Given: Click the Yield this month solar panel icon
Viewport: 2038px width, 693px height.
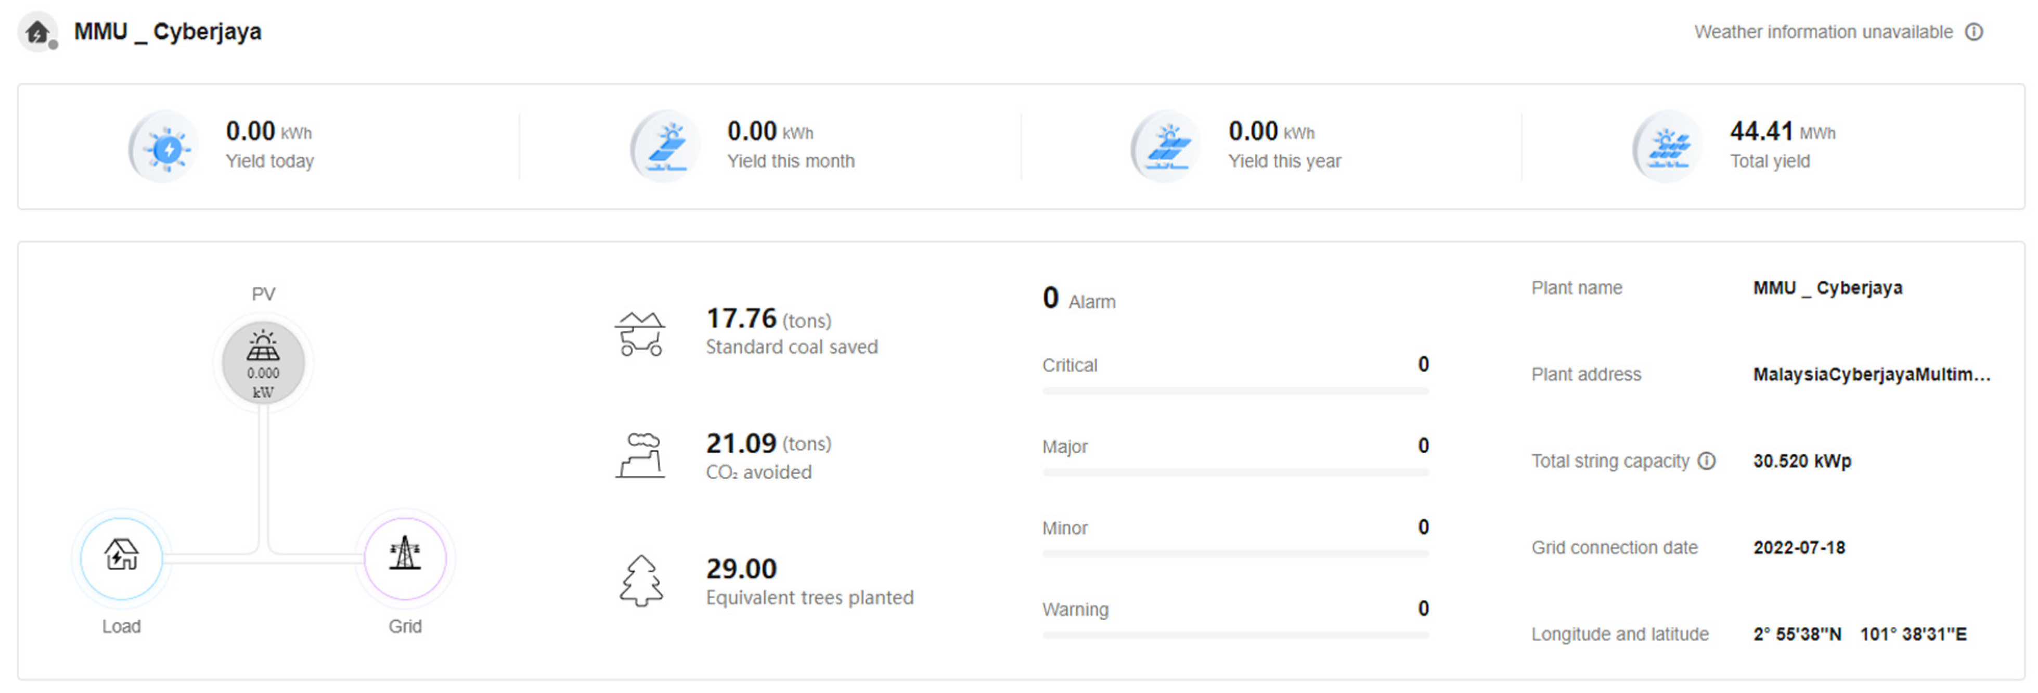Looking at the screenshot, I should (x=668, y=148).
